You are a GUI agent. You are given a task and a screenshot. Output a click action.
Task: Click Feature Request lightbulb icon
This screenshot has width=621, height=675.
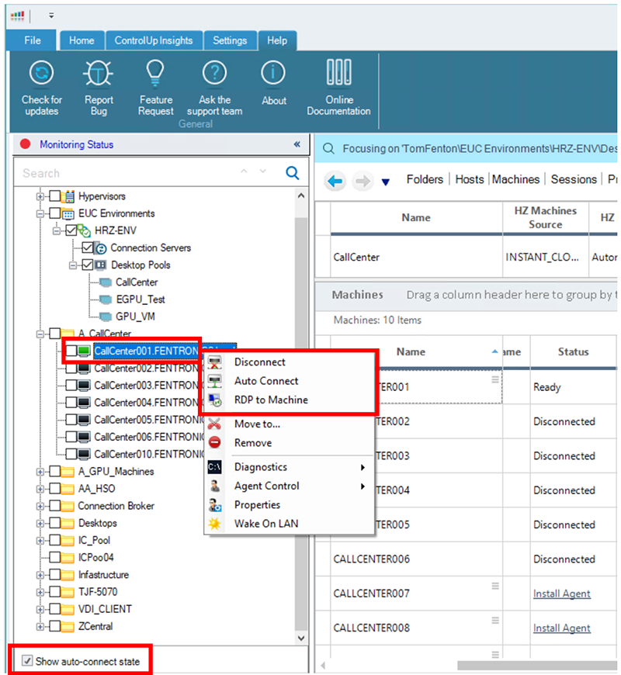155,72
